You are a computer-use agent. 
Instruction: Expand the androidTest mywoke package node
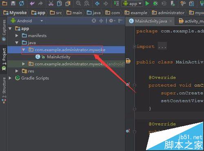[24, 64]
